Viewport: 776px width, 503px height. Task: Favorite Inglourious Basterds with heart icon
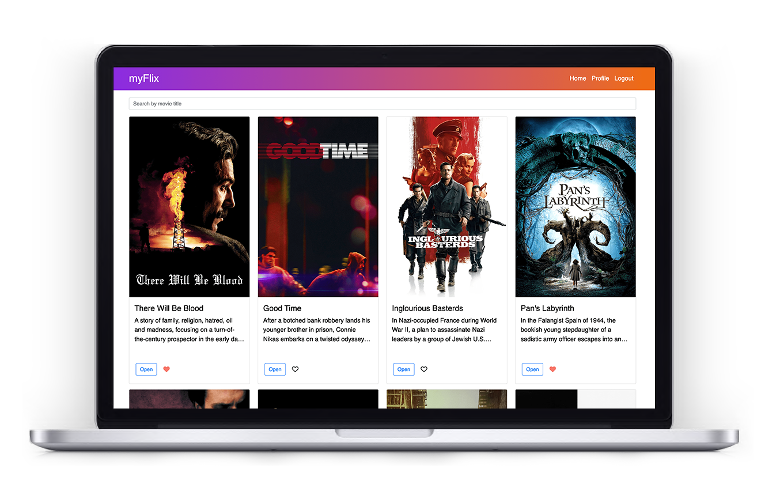tap(424, 369)
